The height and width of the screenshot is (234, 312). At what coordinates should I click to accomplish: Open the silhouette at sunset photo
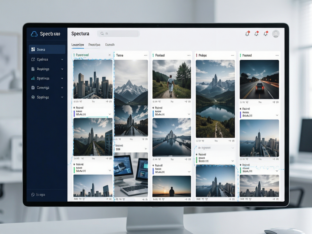click(x=172, y=186)
